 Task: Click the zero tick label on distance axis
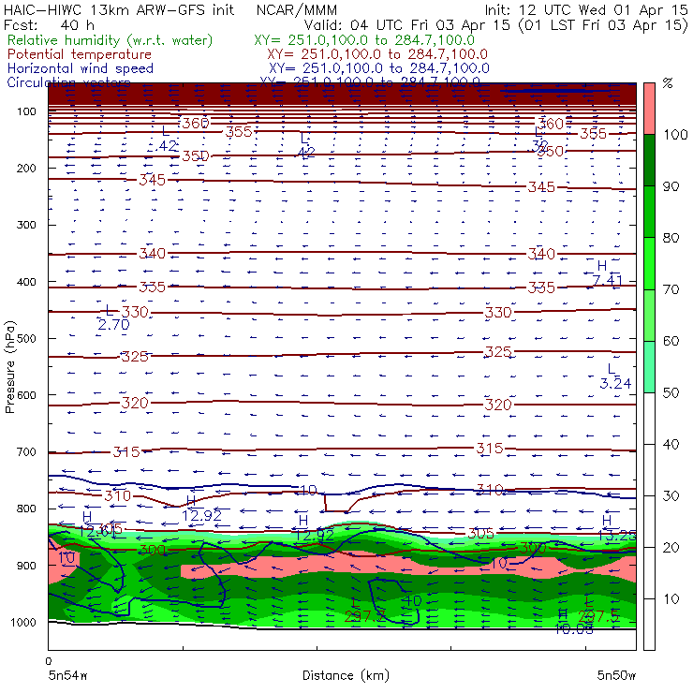49,661
